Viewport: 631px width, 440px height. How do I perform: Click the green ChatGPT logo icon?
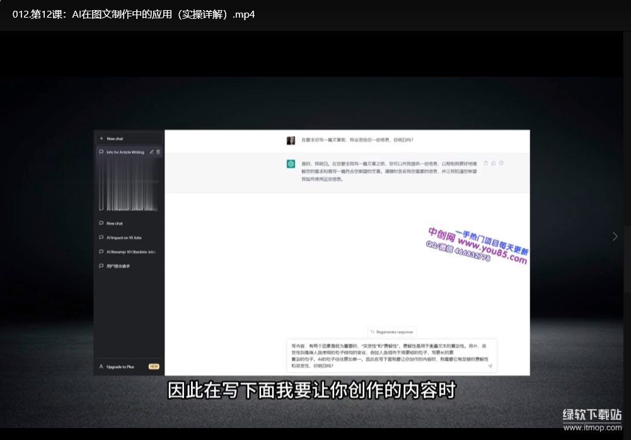[x=291, y=164]
